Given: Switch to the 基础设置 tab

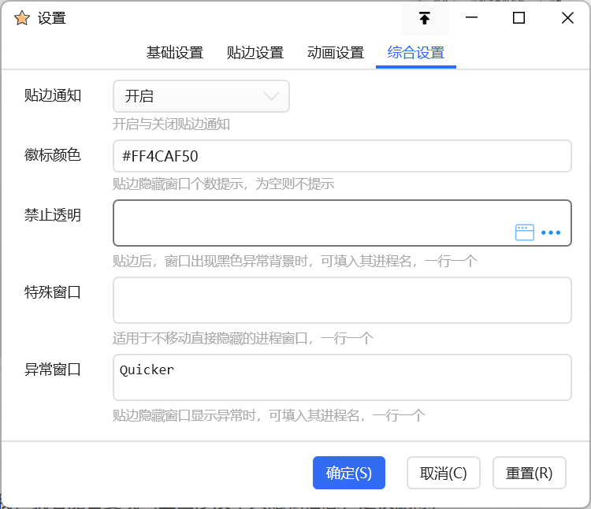Looking at the screenshot, I should point(175,53).
